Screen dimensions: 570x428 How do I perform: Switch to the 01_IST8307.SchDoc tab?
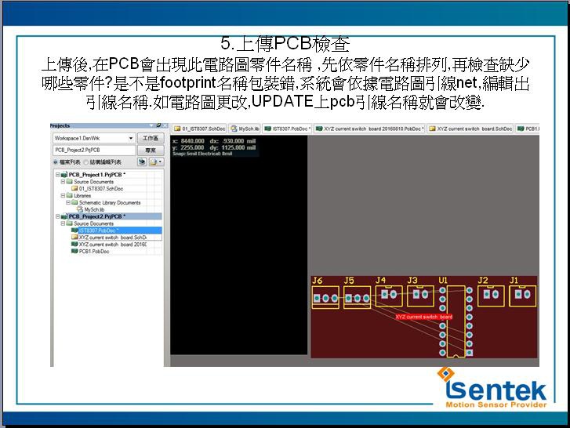tap(200, 129)
